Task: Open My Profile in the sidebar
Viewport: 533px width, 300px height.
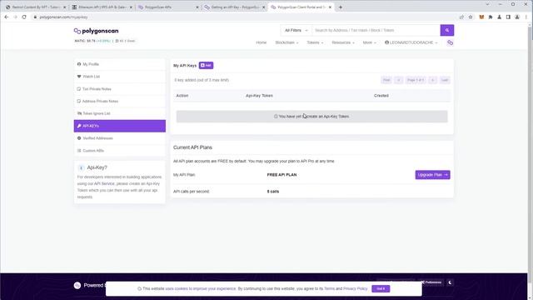Action: pyautogui.click(x=120, y=64)
